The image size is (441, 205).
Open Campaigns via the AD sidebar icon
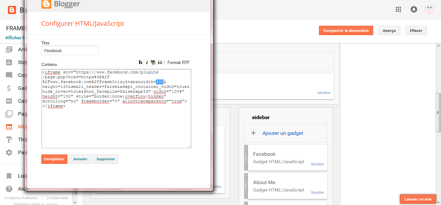click(x=9, y=101)
